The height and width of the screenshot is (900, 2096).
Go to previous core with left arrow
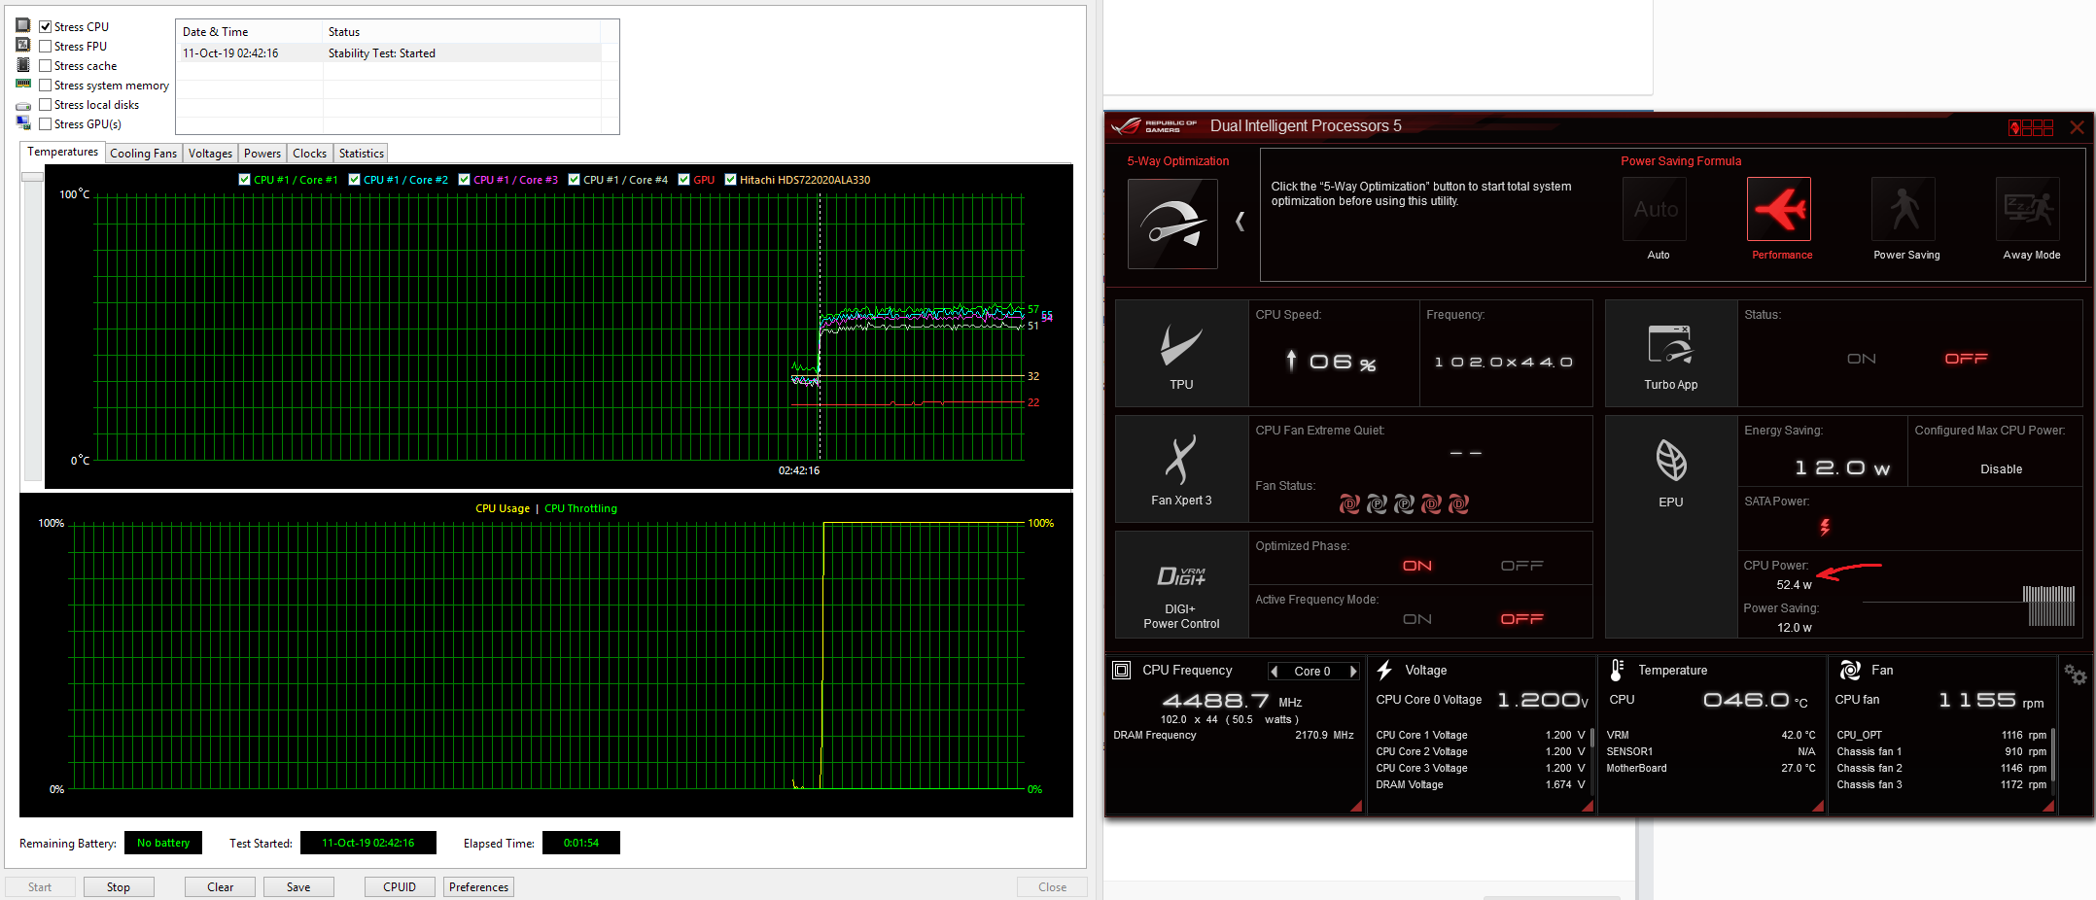tap(1275, 672)
